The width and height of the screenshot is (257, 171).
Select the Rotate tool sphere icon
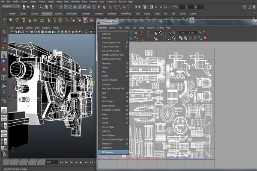pyautogui.click(x=4, y=62)
